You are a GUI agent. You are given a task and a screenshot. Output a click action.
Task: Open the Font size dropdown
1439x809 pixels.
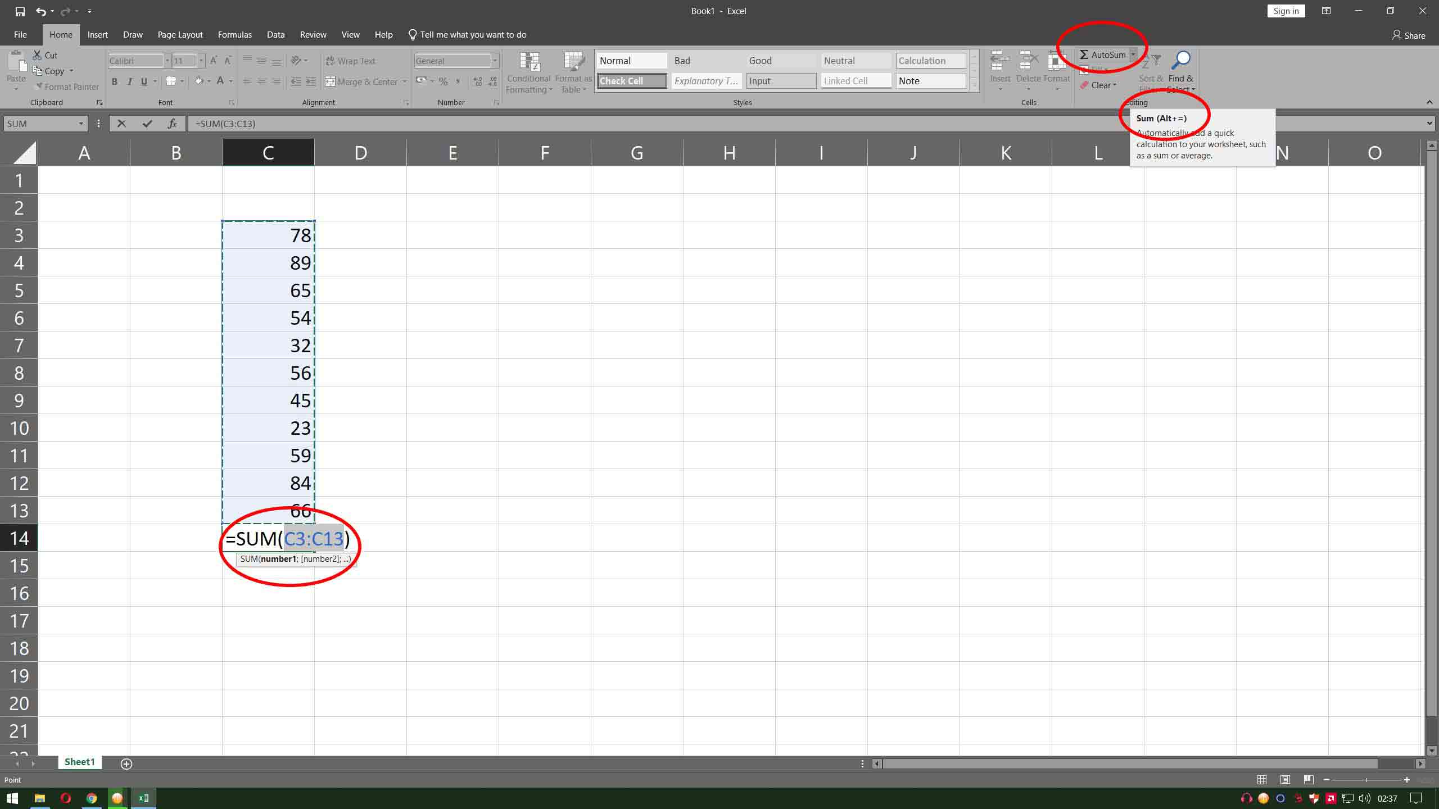point(201,61)
